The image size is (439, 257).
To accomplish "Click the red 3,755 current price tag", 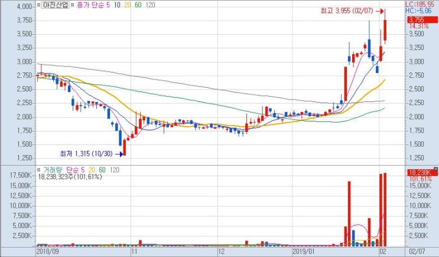I will pos(422,19).
